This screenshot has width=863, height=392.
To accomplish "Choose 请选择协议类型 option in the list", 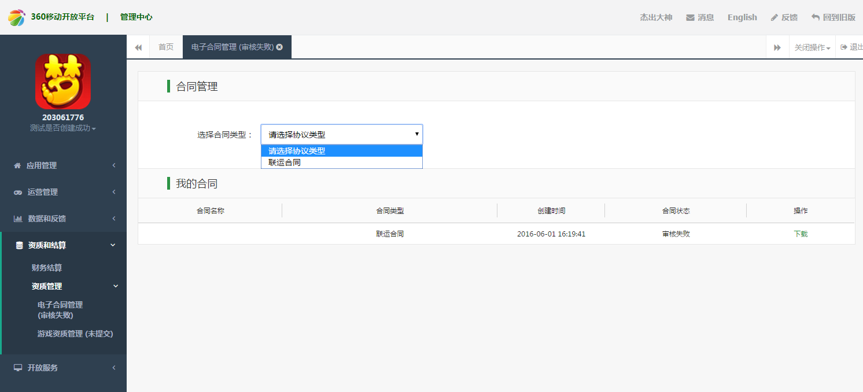I will [342, 151].
